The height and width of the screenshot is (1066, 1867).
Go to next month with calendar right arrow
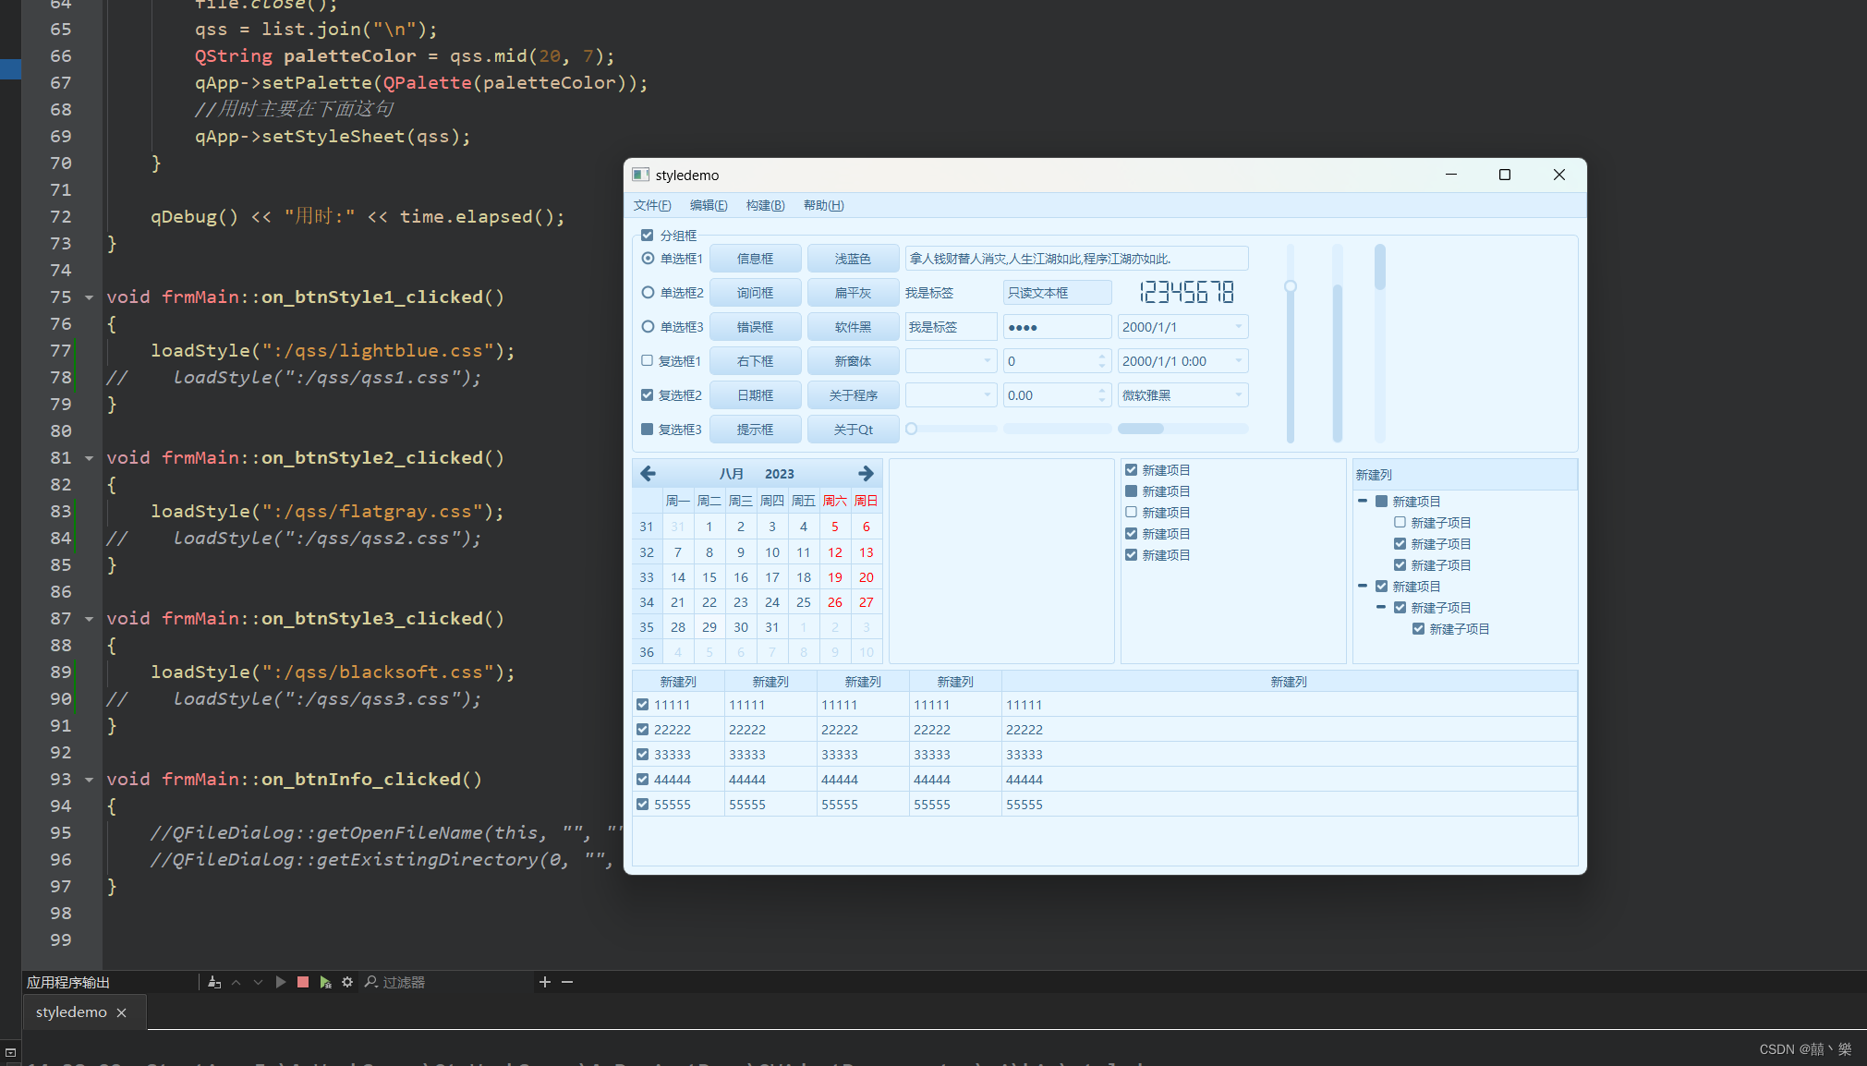(x=866, y=474)
